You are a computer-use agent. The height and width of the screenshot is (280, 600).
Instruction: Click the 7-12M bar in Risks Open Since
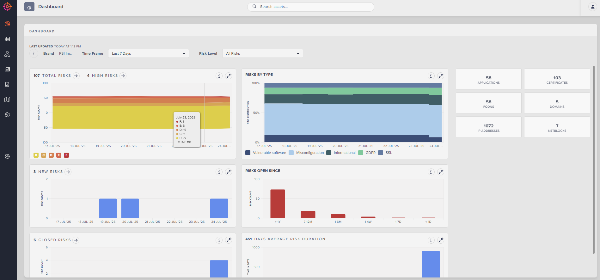pyautogui.click(x=308, y=215)
